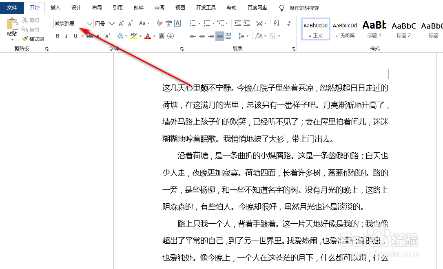This screenshot has height=269, width=443.
Task: Insert a numbered list
Action: pyautogui.click(x=207, y=23)
